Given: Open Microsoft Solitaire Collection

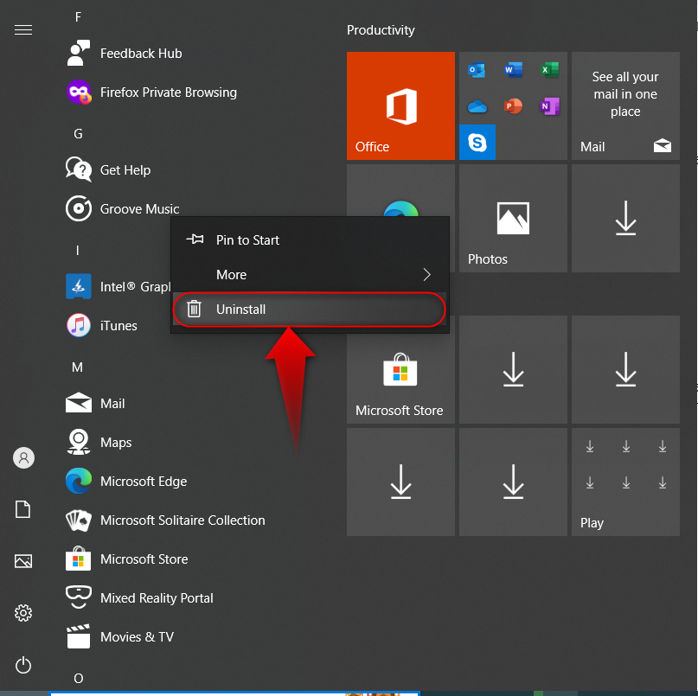Looking at the screenshot, I should (165, 520).
